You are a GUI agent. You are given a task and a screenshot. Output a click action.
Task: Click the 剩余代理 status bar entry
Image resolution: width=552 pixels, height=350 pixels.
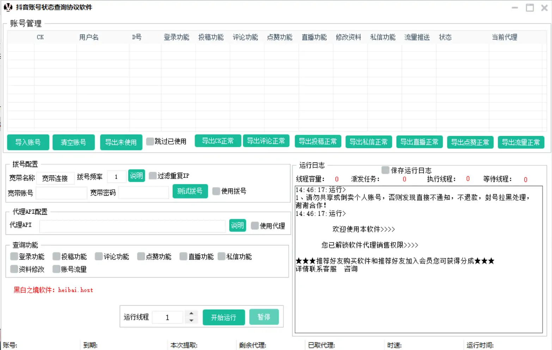[x=252, y=345]
